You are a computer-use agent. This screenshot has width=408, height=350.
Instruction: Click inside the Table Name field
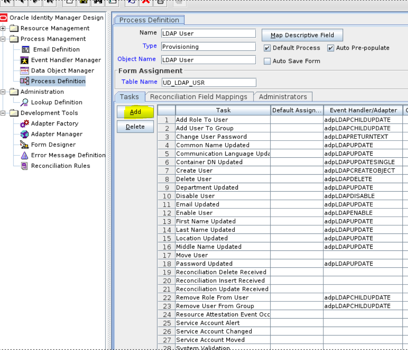tap(208, 82)
